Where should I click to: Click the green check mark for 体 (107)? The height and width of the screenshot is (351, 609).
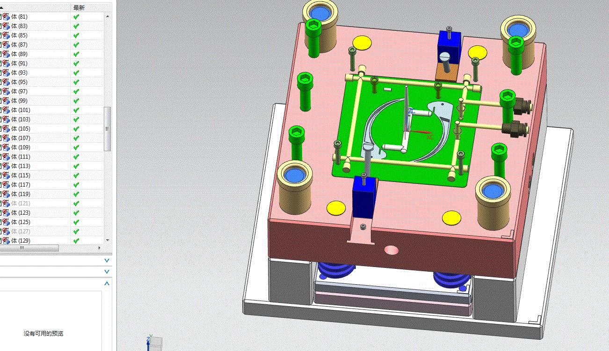(76, 138)
